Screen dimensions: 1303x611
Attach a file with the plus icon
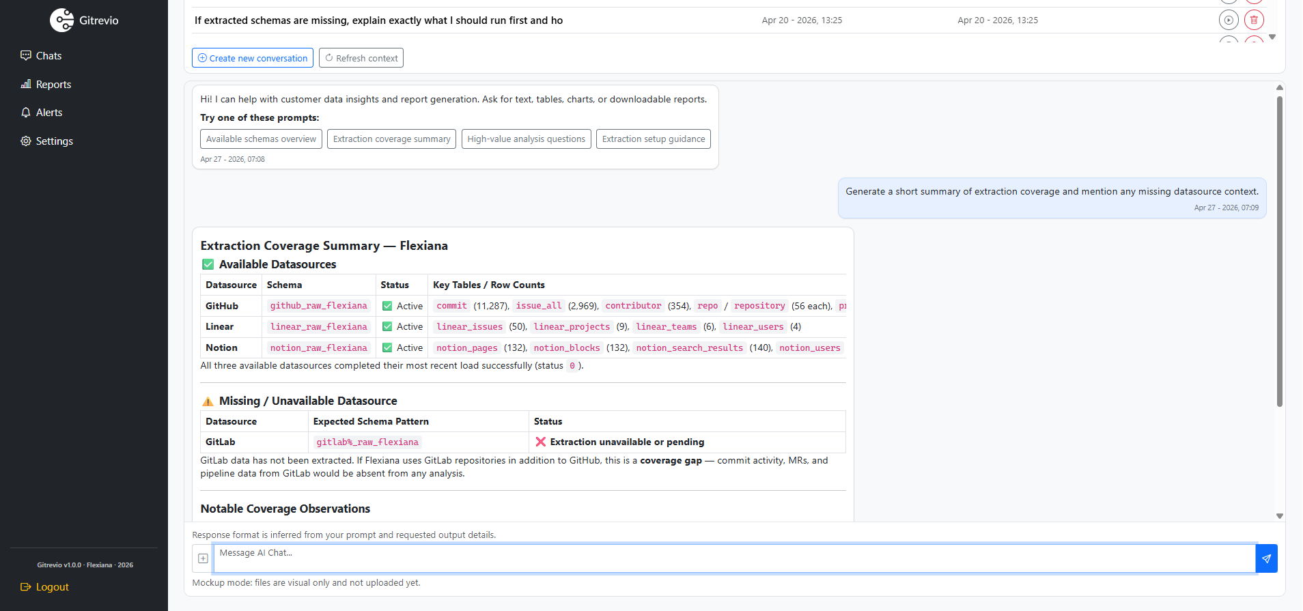tap(203, 558)
